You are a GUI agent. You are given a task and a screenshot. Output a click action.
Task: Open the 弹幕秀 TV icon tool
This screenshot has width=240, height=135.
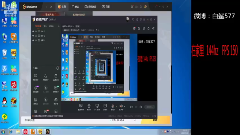click(56, 101)
